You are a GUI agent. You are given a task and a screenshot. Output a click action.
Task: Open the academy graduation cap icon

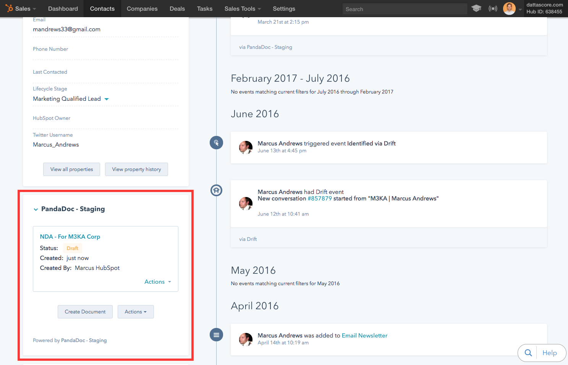point(476,8)
